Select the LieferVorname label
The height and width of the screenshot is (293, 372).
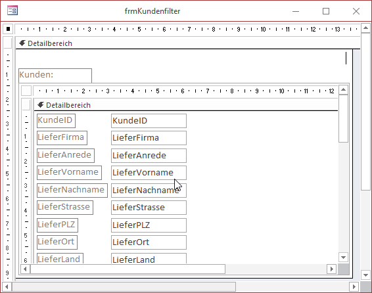[69, 173]
